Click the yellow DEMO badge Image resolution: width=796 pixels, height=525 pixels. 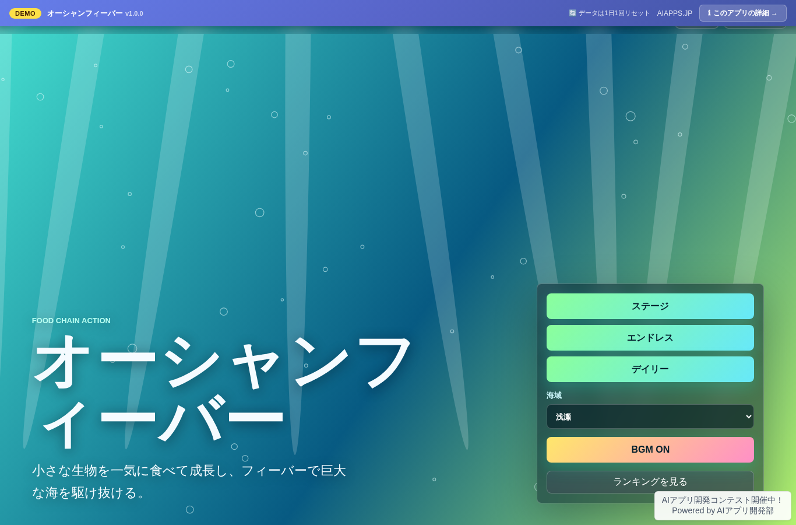[x=25, y=13]
